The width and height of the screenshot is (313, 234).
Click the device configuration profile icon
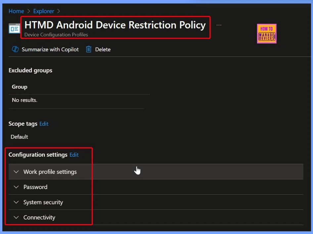click(x=14, y=29)
